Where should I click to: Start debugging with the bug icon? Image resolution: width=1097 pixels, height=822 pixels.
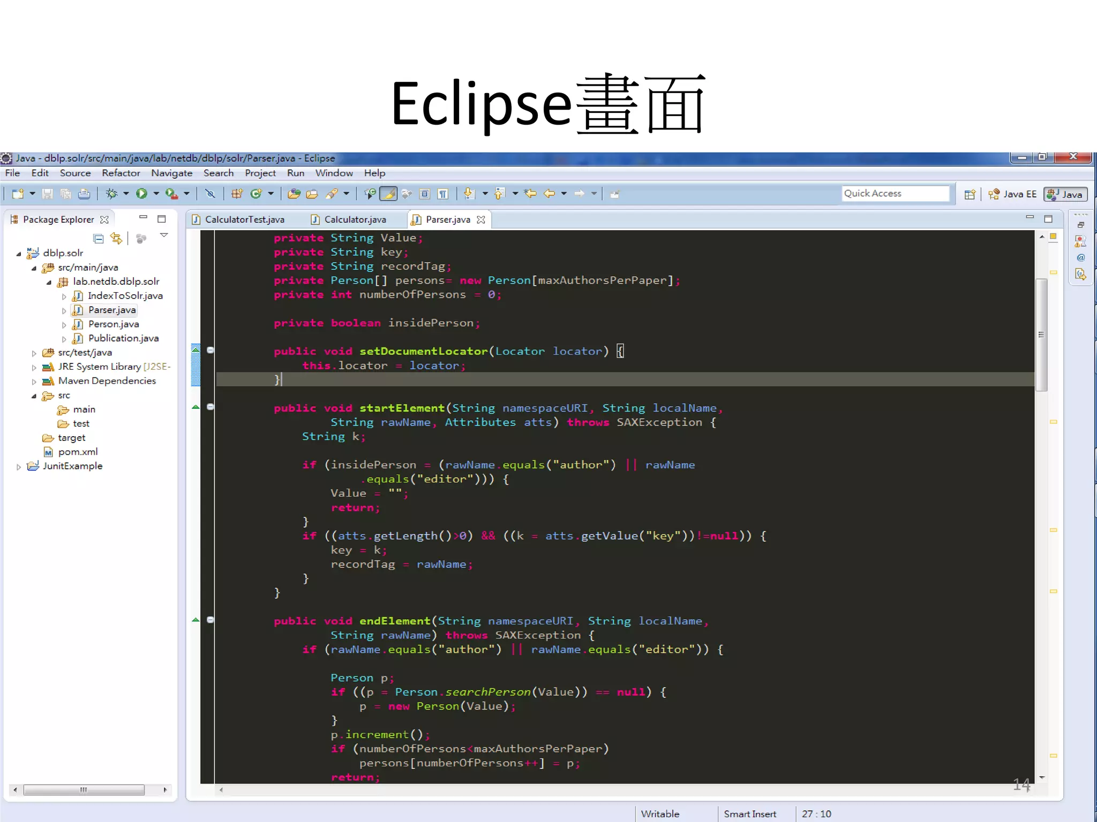click(x=111, y=194)
